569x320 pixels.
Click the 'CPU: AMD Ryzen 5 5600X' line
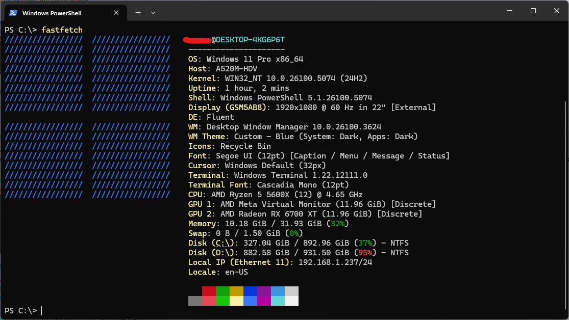(276, 195)
